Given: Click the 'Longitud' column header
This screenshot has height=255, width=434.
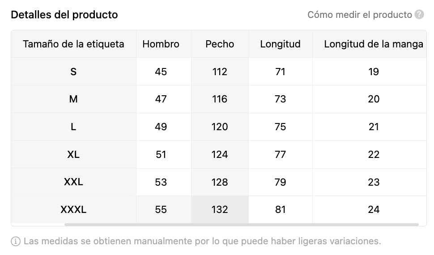Looking at the screenshot, I should [x=280, y=44].
